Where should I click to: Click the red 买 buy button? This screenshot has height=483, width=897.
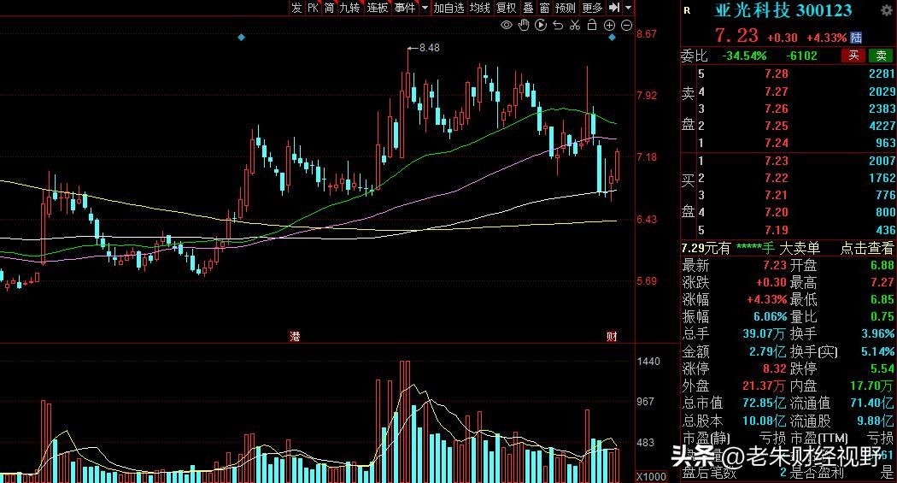pyautogui.click(x=853, y=56)
